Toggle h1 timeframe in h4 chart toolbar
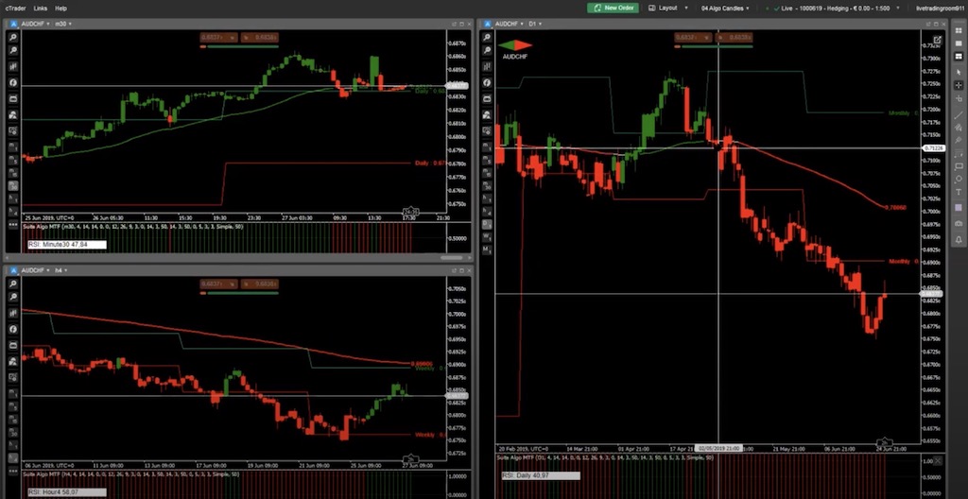Image resolution: width=968 pixels, height=499 pixels. tap(13, 445)
